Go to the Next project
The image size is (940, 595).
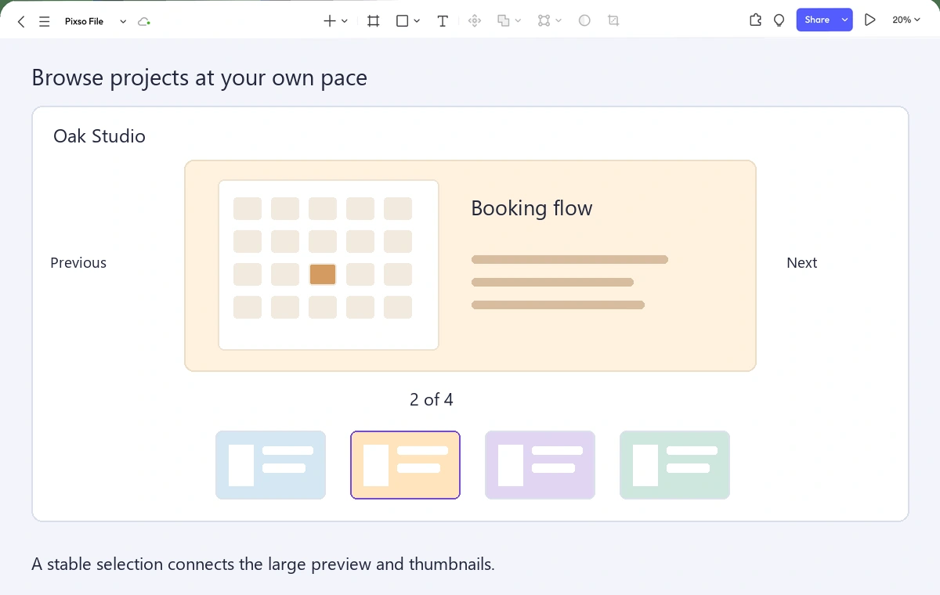(801, 263)
